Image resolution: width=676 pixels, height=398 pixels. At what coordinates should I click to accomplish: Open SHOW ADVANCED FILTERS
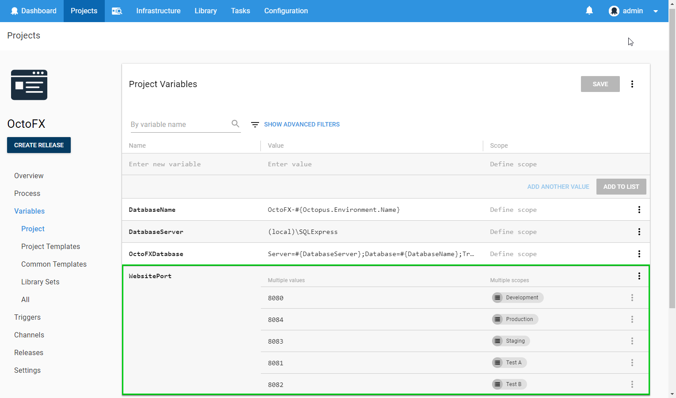pos(302,124)
